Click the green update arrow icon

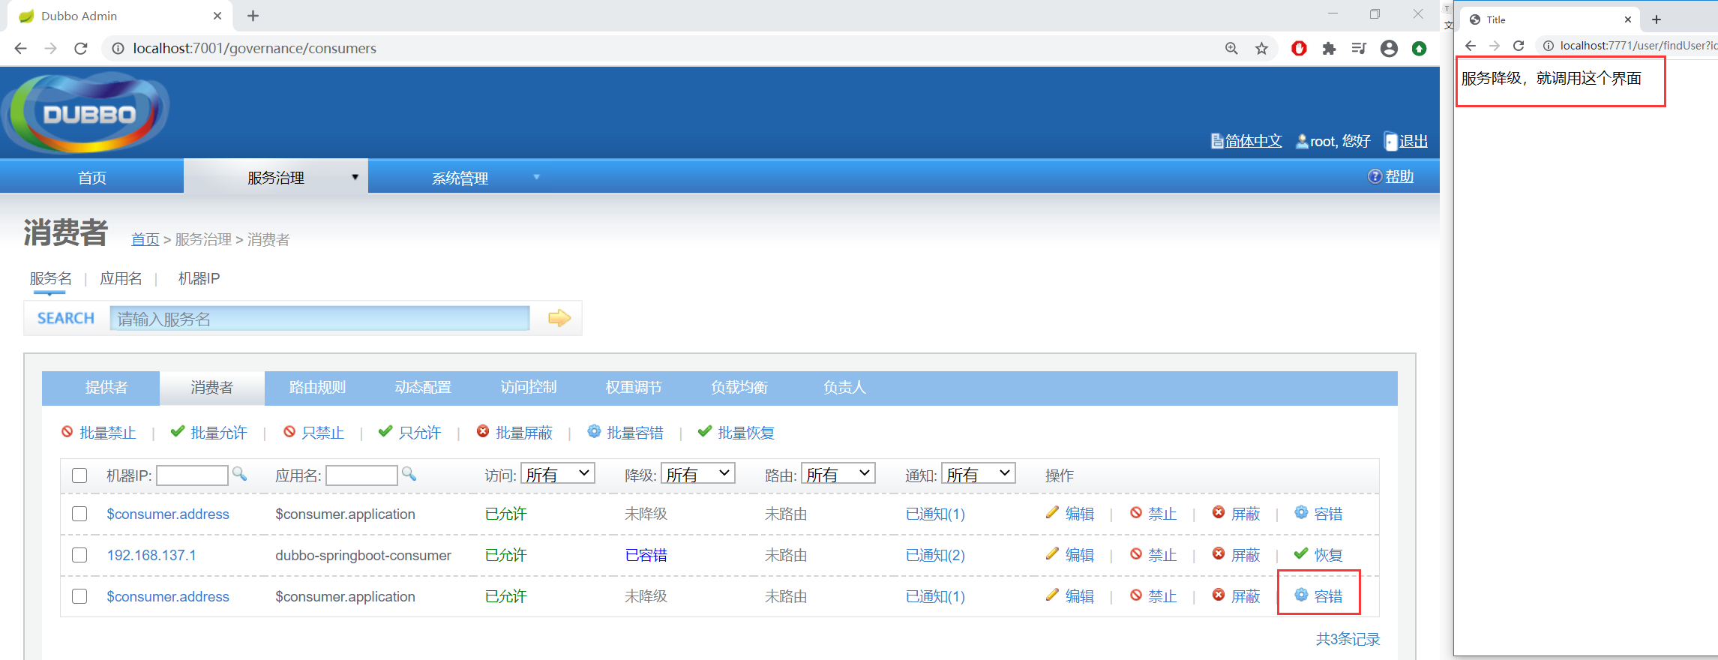pyautogui.click(x=1419, y=49)
